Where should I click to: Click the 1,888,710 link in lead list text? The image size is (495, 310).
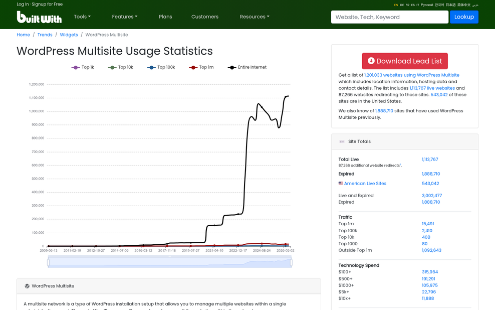pos(384,111)
